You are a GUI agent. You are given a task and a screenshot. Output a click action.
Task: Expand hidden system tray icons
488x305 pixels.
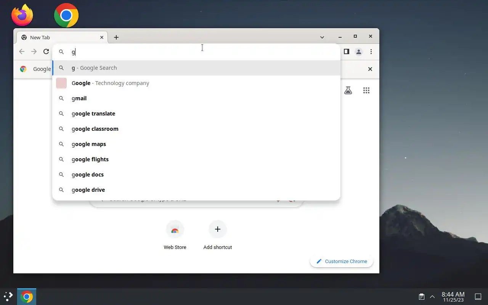point(432,297)
